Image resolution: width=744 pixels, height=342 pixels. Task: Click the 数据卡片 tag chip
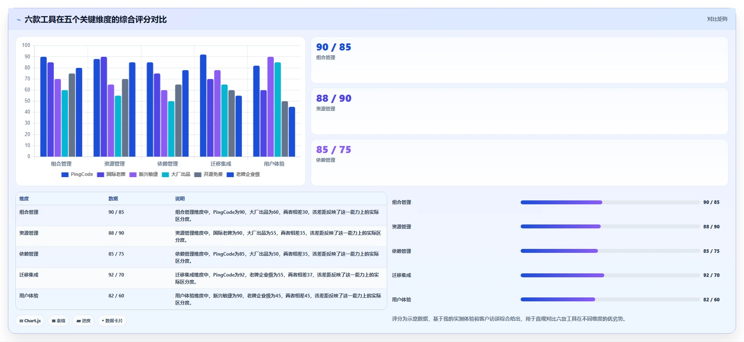pyautogui.click(x=112, y=321)
